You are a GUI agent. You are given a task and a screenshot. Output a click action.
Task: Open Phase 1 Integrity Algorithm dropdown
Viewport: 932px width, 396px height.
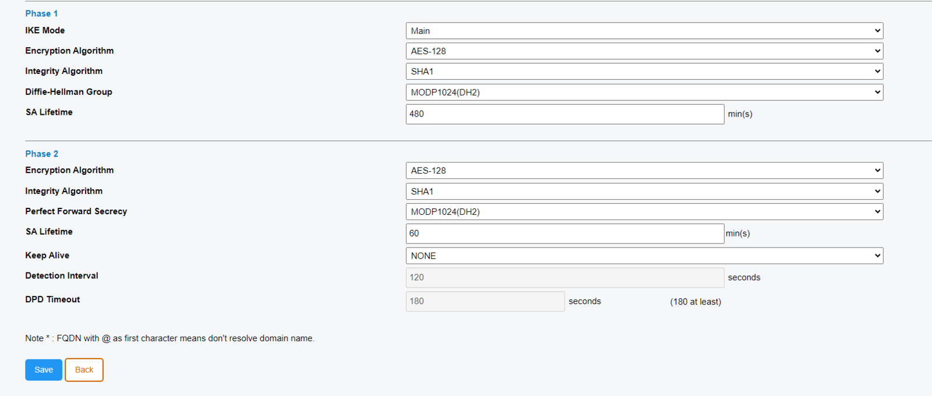[x=644, y=72]
